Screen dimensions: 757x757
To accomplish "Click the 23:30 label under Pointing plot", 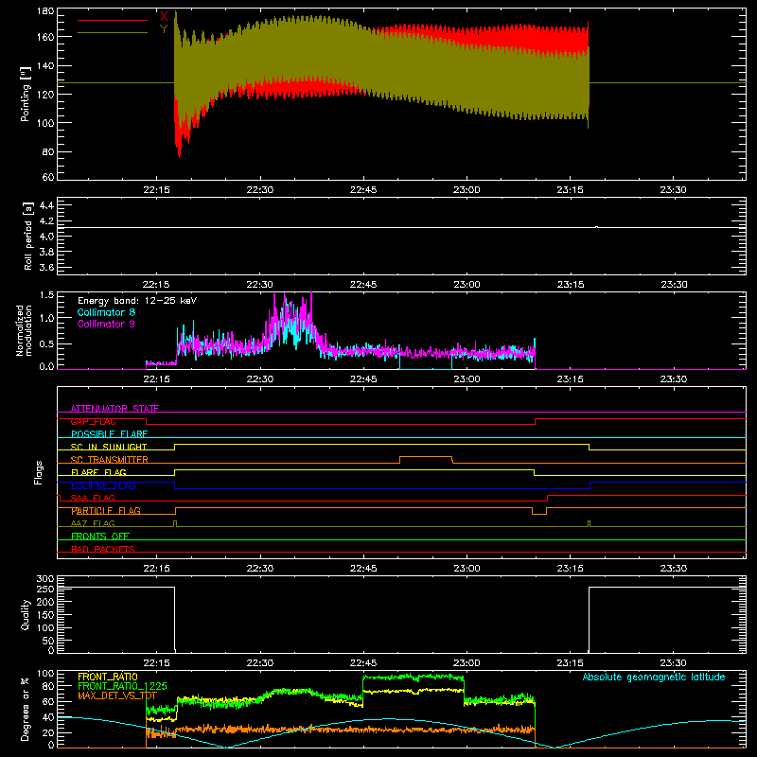I will point(673,190).
